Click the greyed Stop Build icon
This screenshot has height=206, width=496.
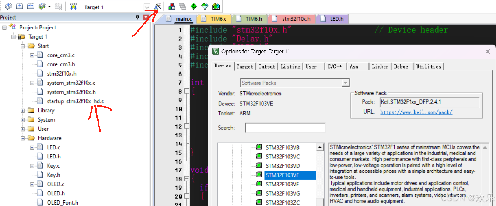click(x=58, y=6)
